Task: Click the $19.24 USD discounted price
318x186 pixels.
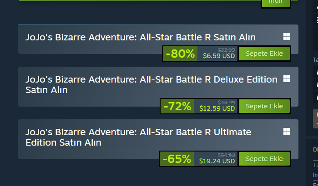Action: (x=217, y=162)
